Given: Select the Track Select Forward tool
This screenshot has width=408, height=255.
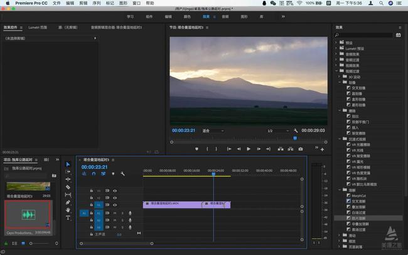Looking at the screenshot, I should point(68,172).
